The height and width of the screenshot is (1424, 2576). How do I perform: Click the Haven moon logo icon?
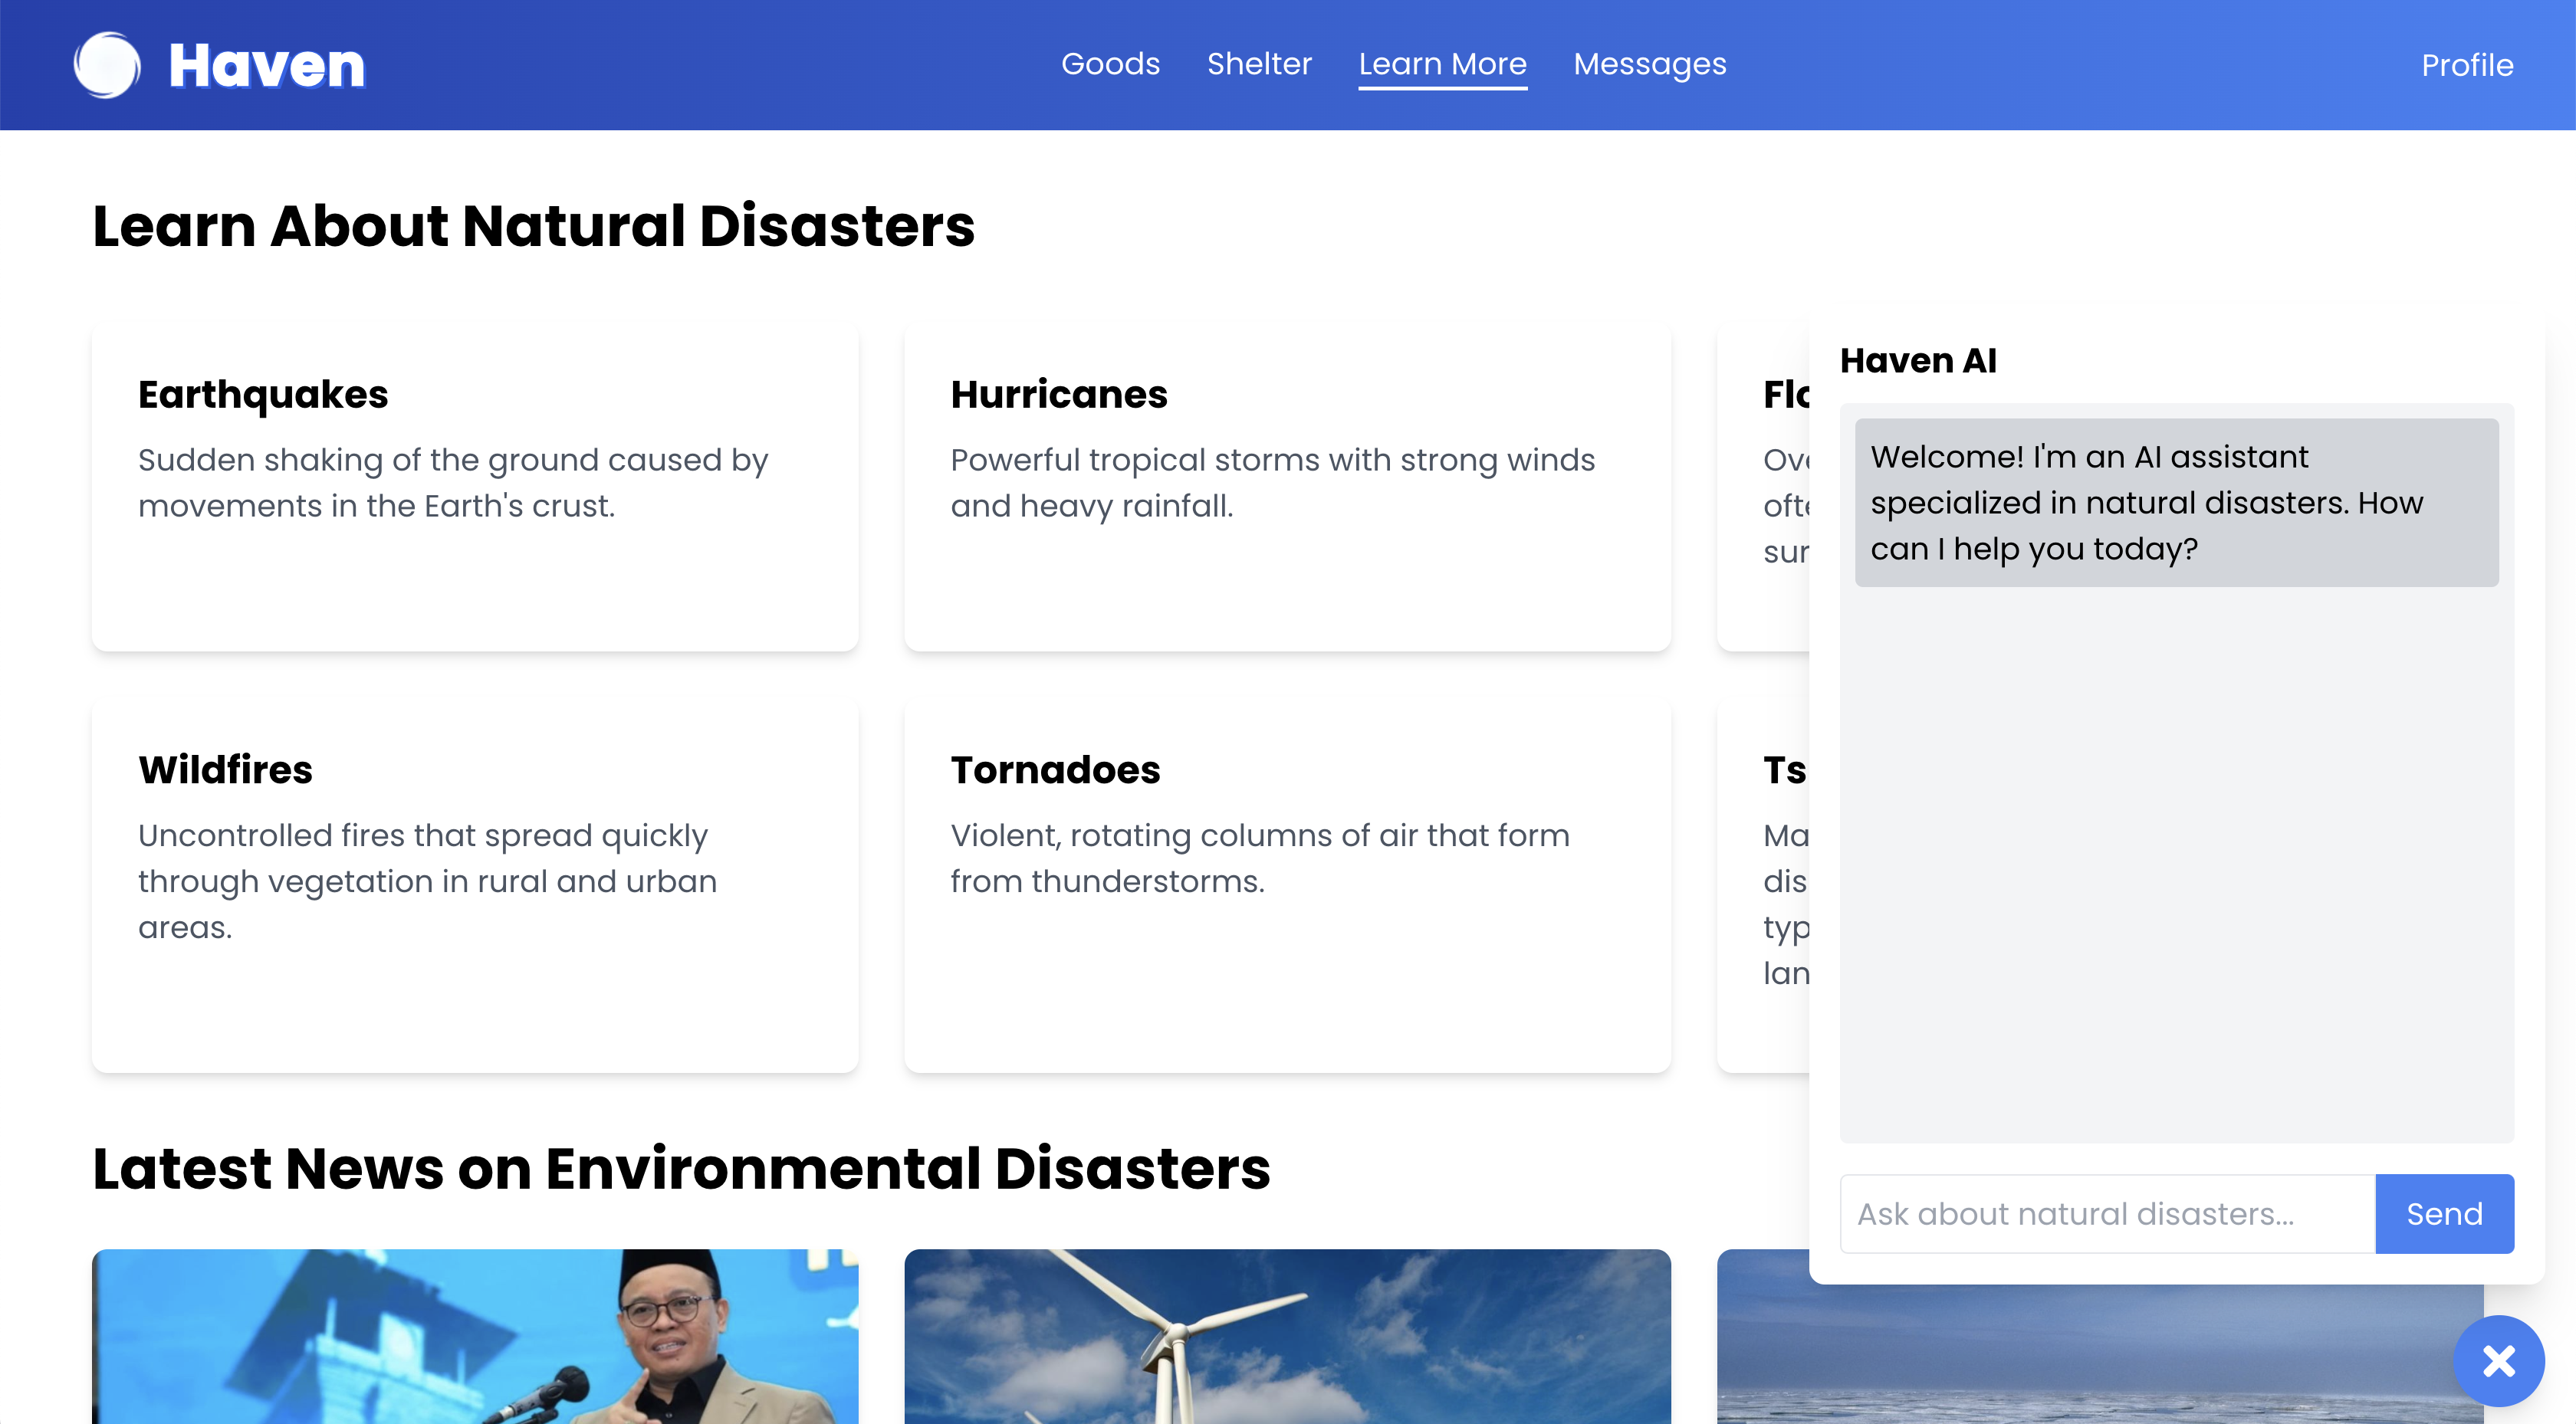click(x=107, y=65)
